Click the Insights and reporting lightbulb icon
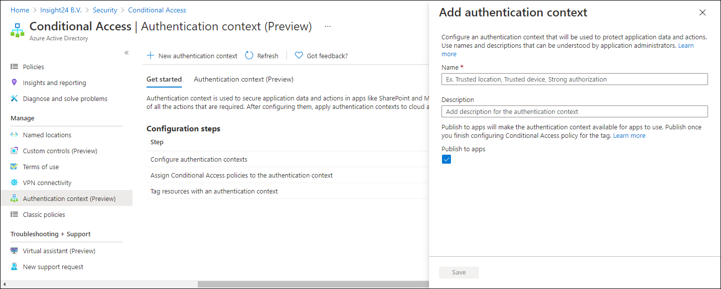 pyautogui.click(x=14, y=83)
